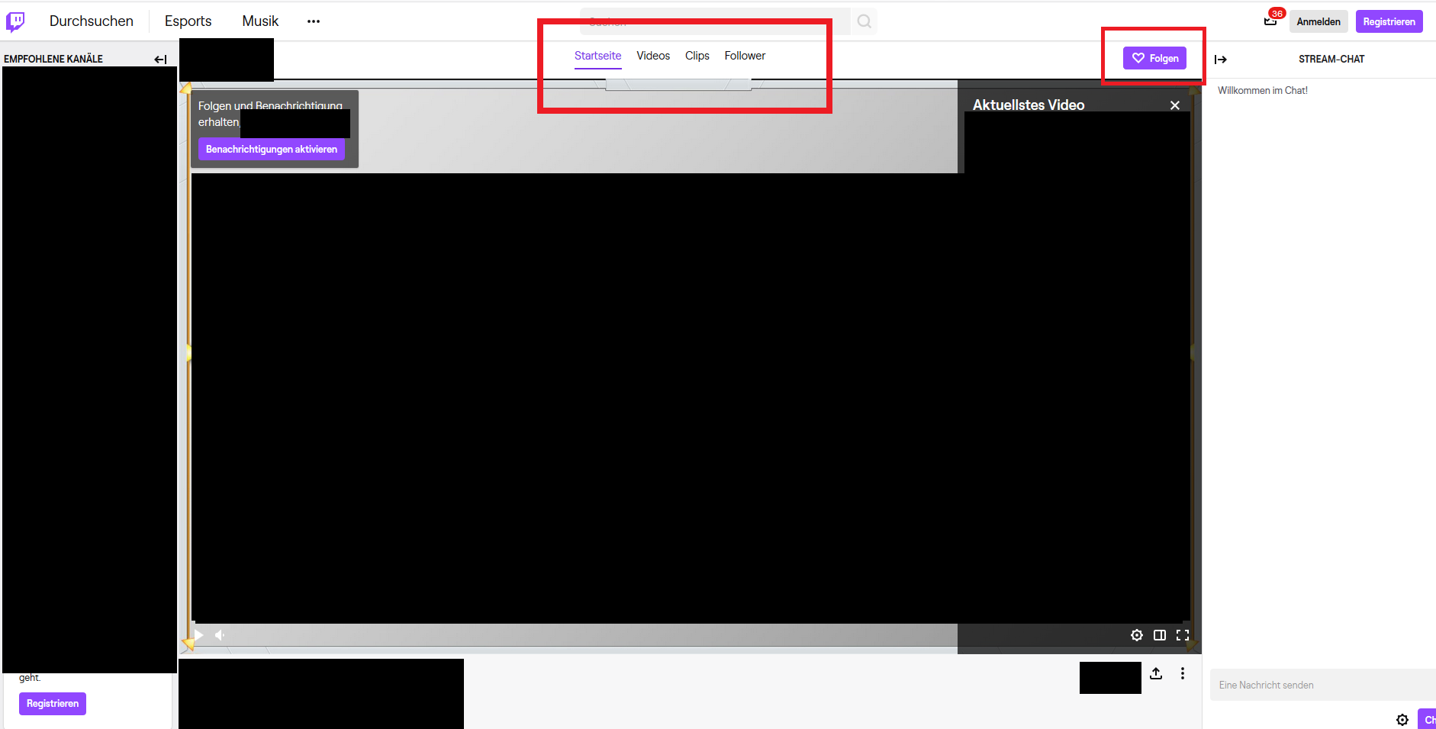Expand the three-dot menu next to Musik

314,21
